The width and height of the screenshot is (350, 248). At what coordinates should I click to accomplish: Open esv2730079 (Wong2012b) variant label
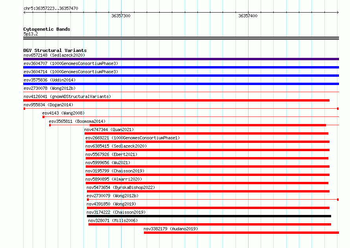click(112, 196)
